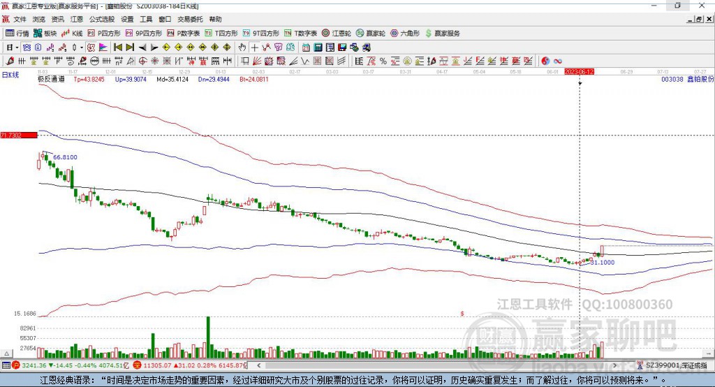Click the black right arrow to move forward

point(154,48)
